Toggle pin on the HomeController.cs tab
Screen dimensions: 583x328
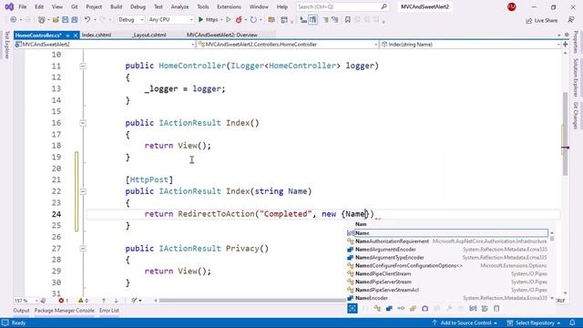tap(67, 36)
